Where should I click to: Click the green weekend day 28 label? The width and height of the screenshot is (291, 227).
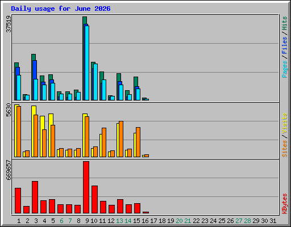247,221
